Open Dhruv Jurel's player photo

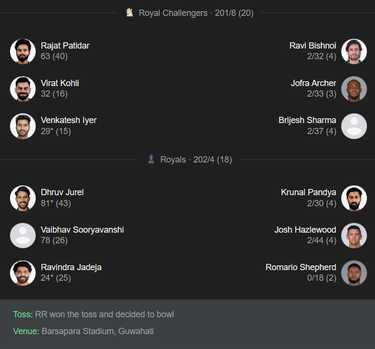23,198
